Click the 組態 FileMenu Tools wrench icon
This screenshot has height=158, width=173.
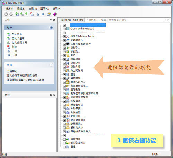(68, 36)
